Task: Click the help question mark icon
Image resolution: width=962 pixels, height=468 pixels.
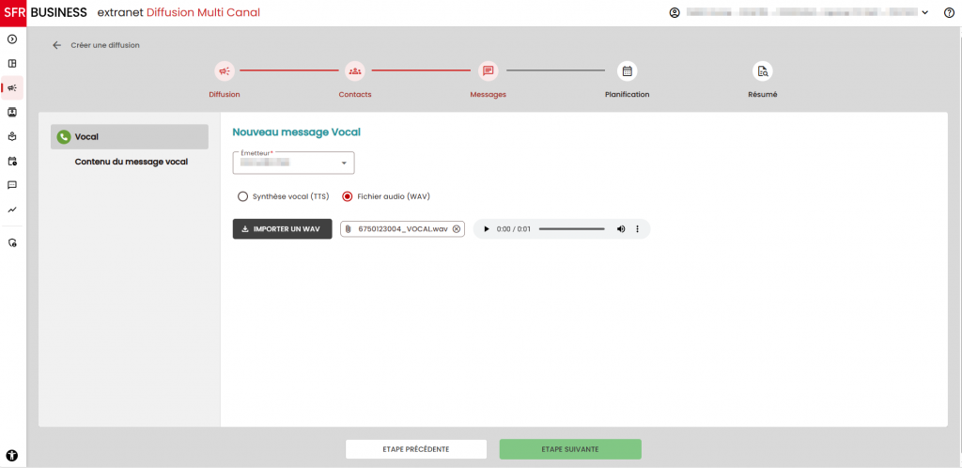Action: click(x=948, y=12)
